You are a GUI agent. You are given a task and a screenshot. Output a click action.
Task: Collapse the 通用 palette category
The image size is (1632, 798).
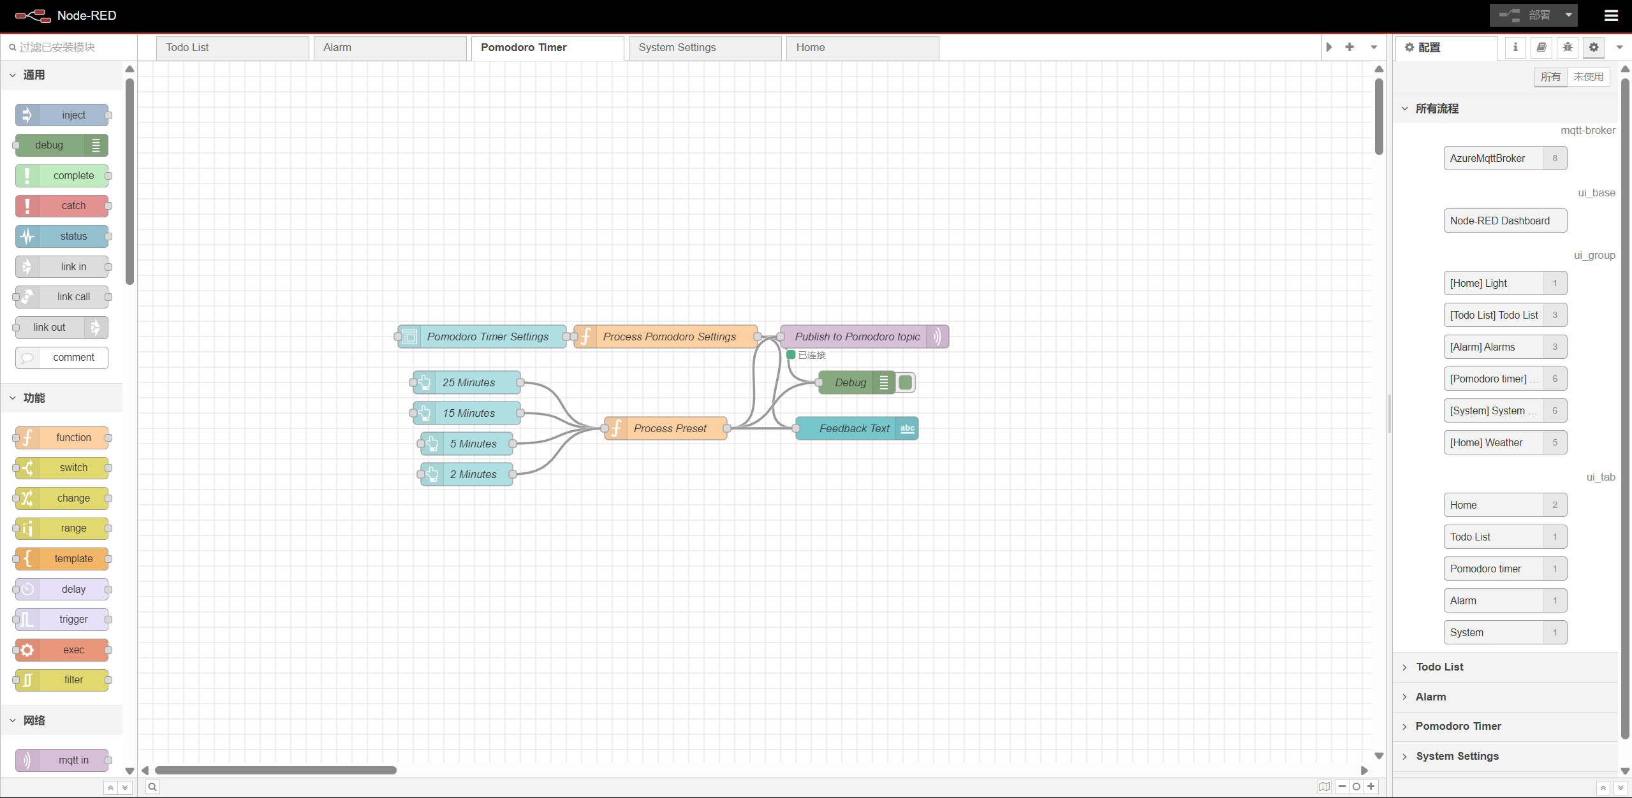click(34, 75)
